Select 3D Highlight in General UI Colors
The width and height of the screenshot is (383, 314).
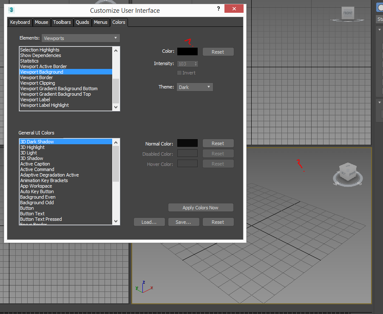pos(32,147)
